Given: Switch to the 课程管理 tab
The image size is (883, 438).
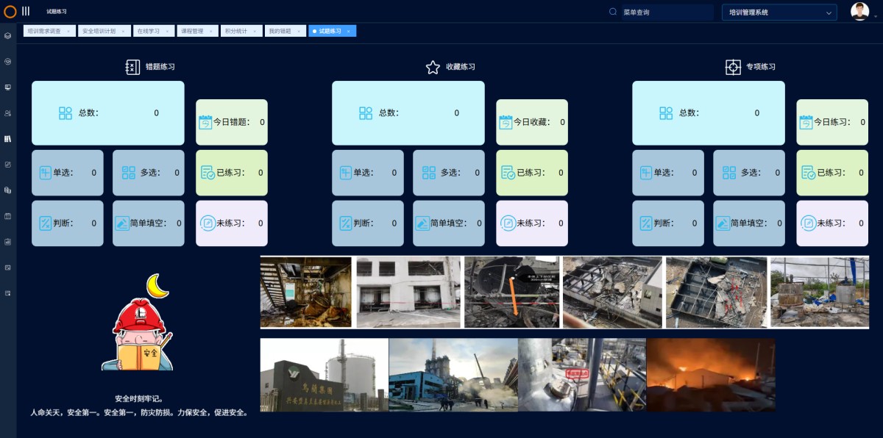Looking at the screenshot, I should (x=194, y=31).
